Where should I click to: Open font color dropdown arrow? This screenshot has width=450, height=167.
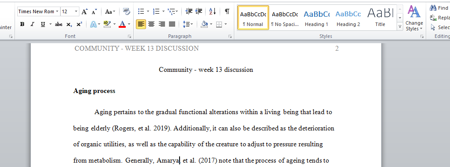(129, 24)
